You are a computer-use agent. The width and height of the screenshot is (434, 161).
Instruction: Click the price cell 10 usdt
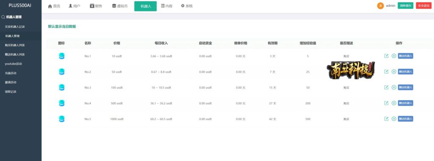pos(117,56)
